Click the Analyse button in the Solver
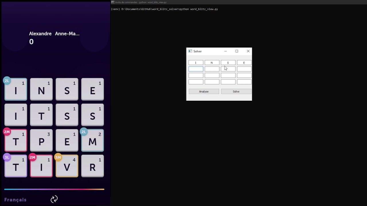The image size is (367, 206). coord(204,92)
